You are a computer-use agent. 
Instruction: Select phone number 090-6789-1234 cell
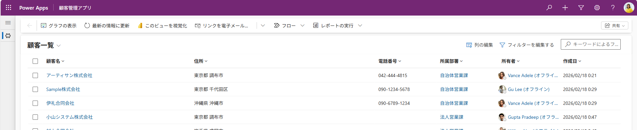394,103
